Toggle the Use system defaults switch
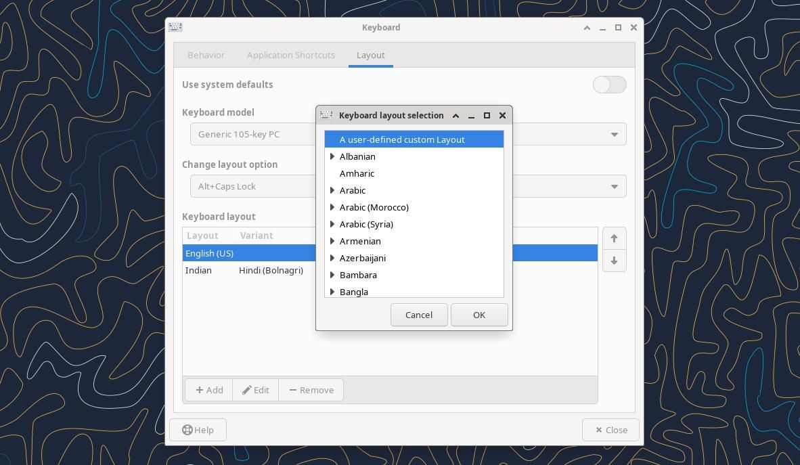Screen dimensions: 800x465 (x=608, y=85)
